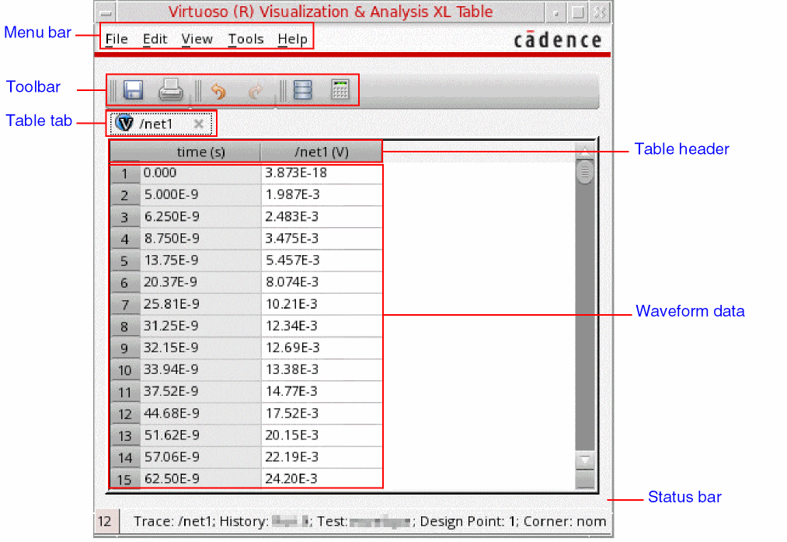Click the cell 24.20E-3
Image resolution: width=787 pixels, height=542 pixels.
(322, 479)
